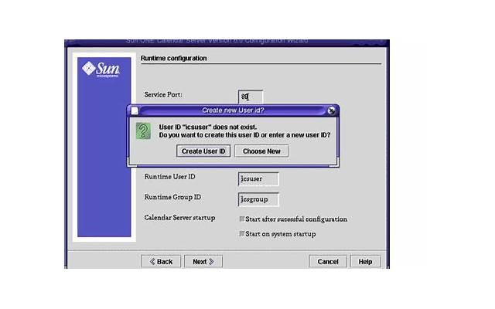
Task: Open the dialog window menu icon
Action: pos(135,110)
